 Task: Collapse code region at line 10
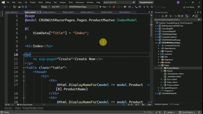[x=24, y=55]
